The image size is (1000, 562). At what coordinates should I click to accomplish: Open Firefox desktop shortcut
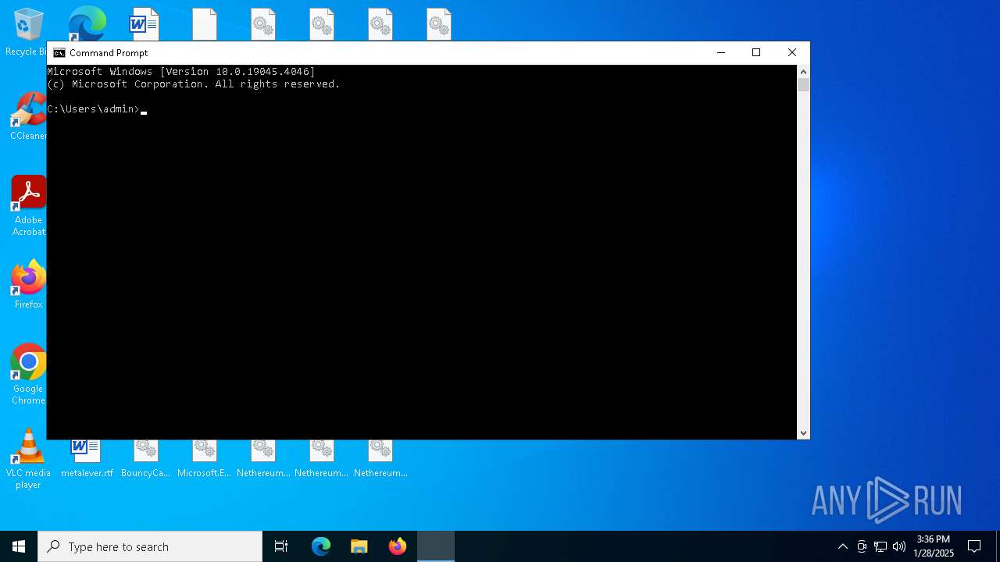(28, 285)
